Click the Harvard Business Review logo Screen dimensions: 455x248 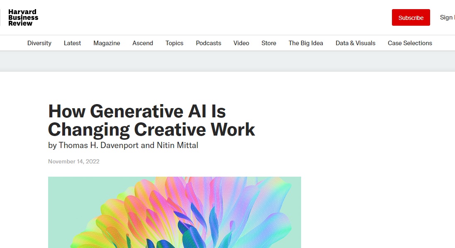[23, 18]
